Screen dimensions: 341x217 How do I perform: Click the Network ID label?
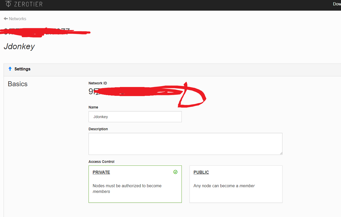(x=98, y=83)
